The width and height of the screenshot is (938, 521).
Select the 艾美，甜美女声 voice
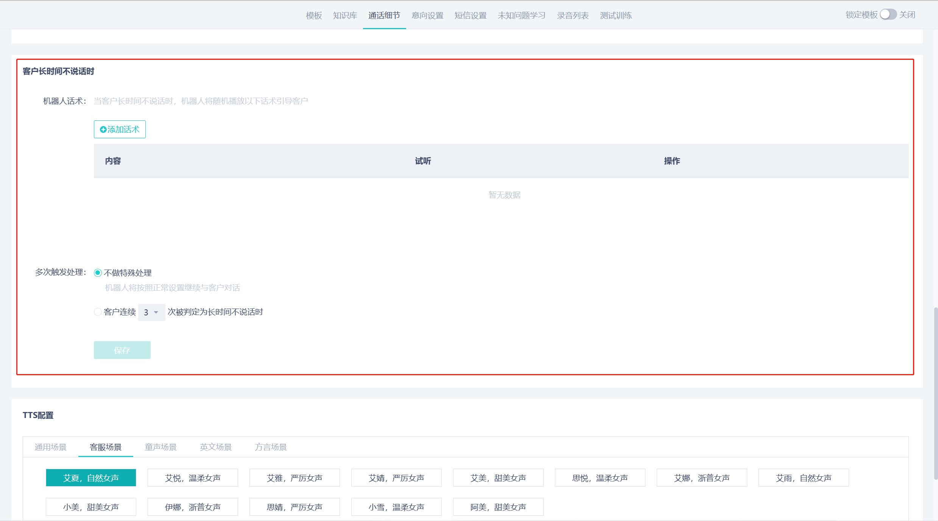tap(498, 478)
